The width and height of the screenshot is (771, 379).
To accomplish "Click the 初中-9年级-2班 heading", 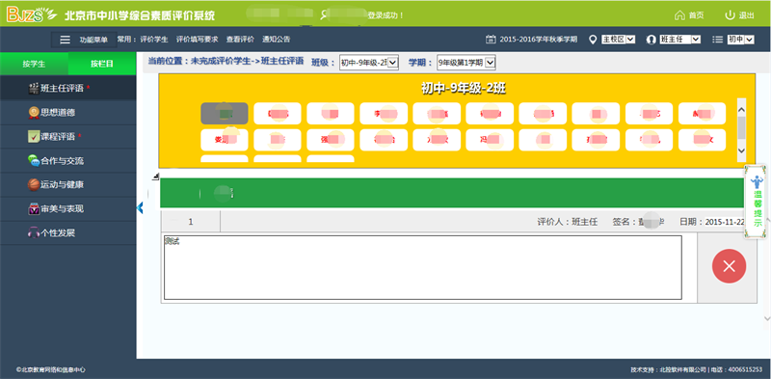I will 464,88.
